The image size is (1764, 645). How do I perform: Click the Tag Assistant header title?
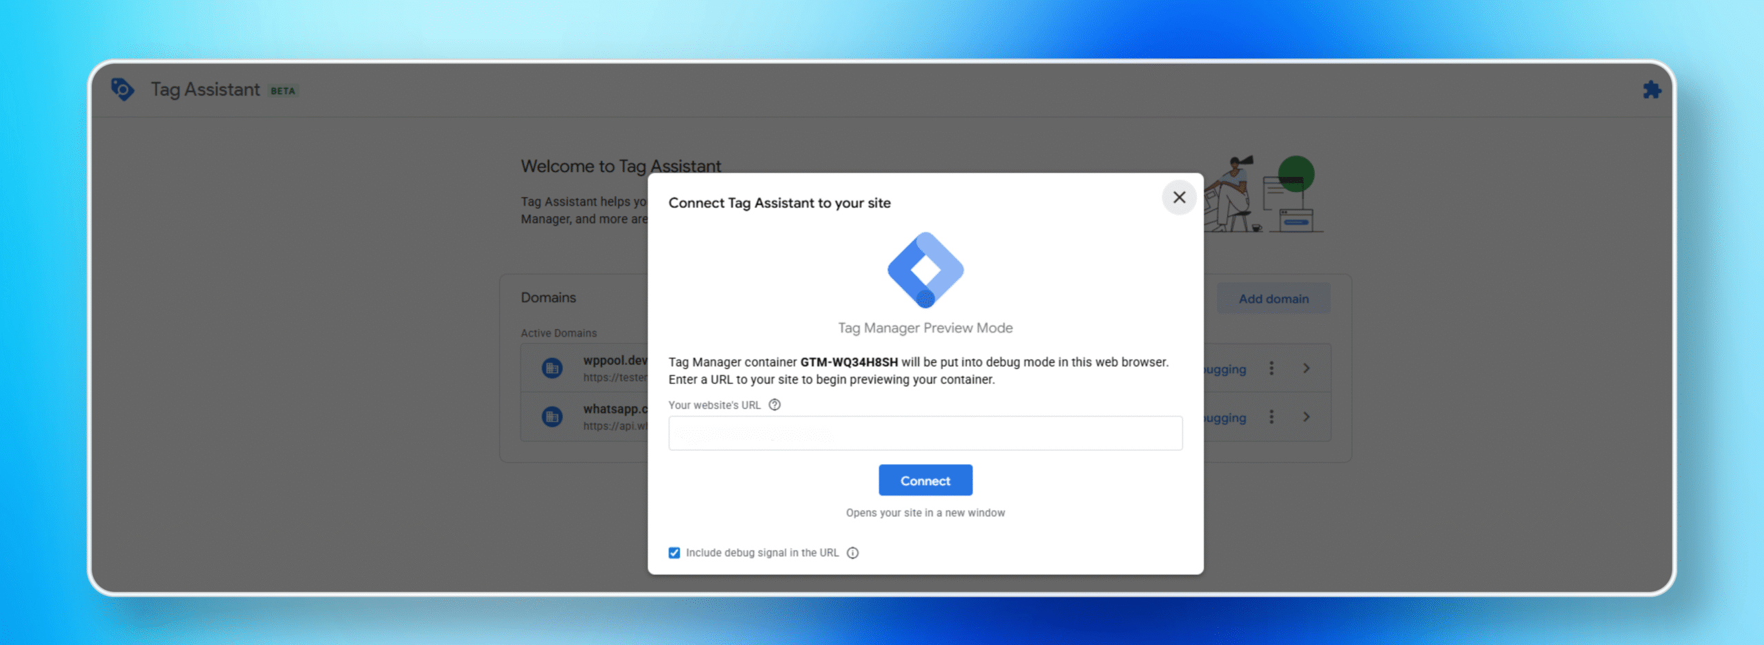[x=205, y=89]
